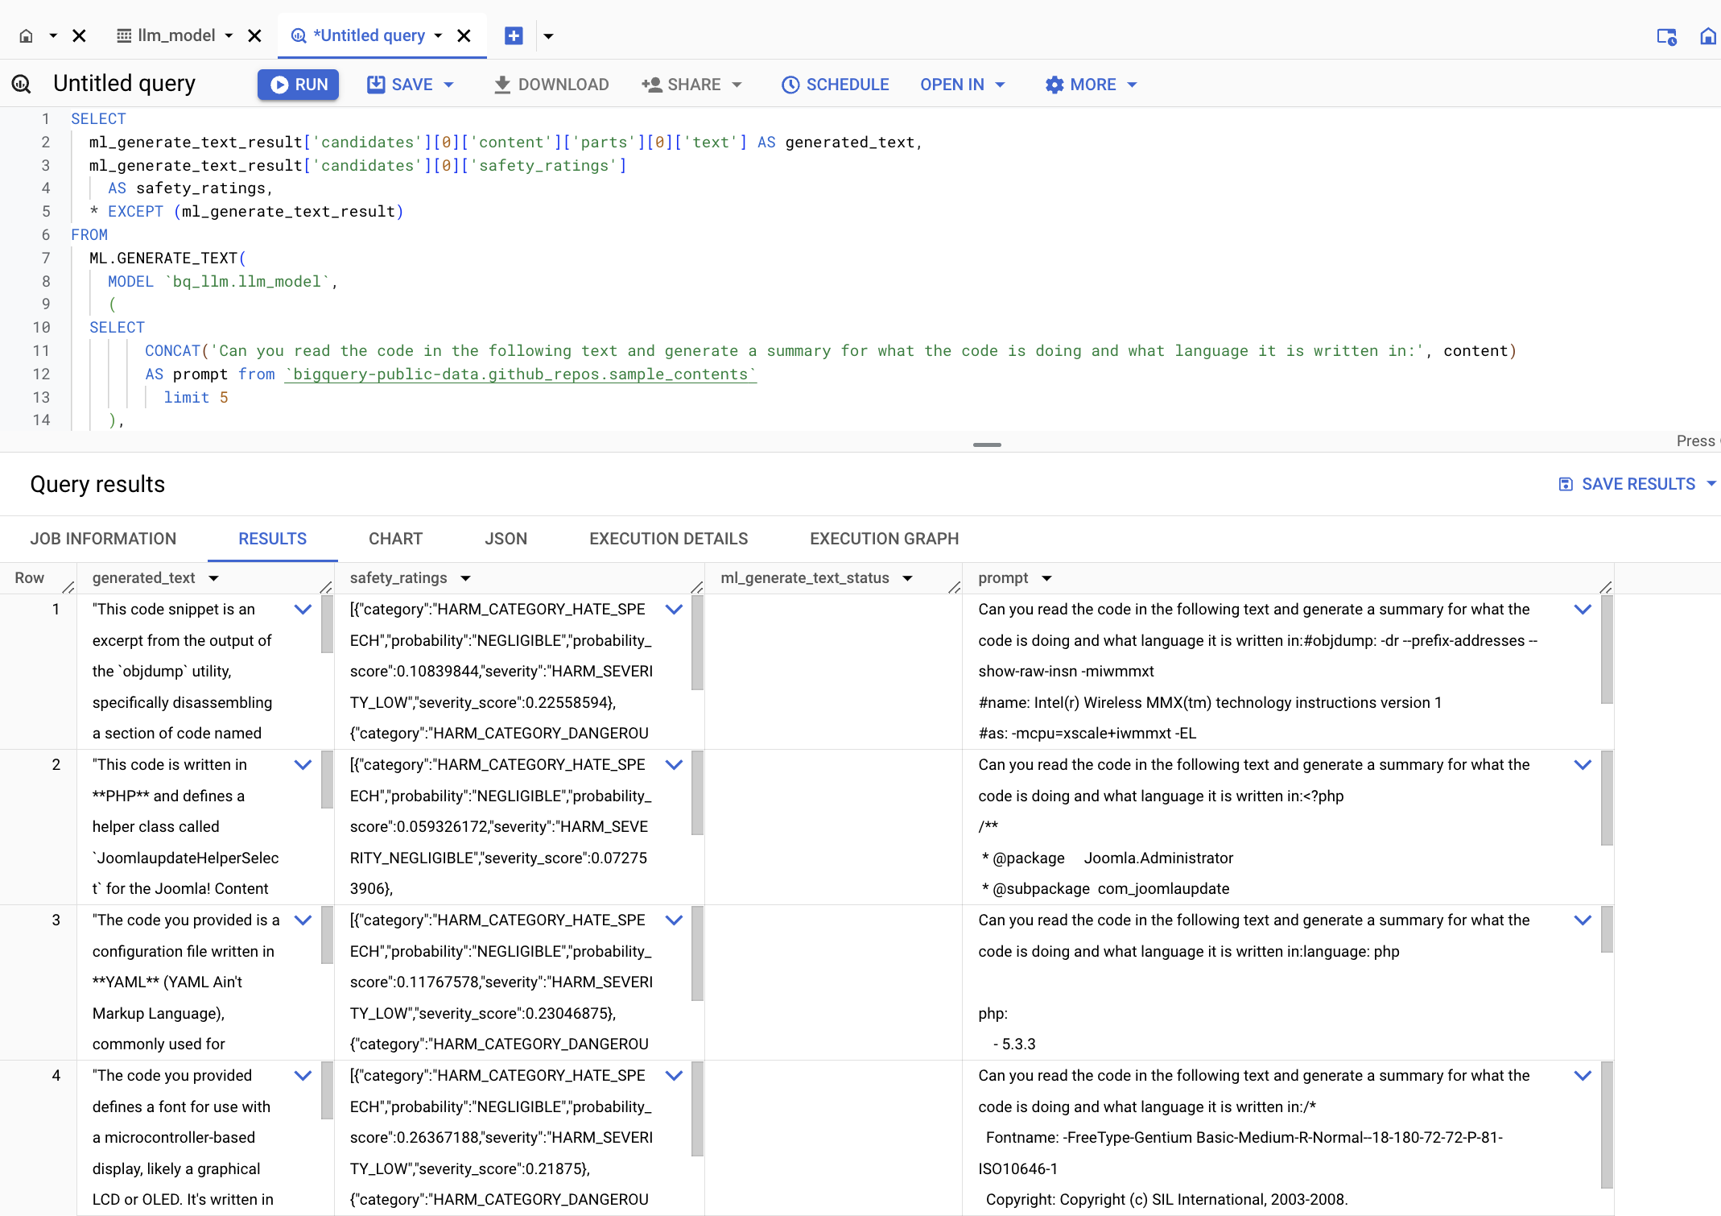Grab the safety_ratings column resize handle
Image resolution: width=1721 pixels, height=1216 pixels.
click(x=697, y=587)
